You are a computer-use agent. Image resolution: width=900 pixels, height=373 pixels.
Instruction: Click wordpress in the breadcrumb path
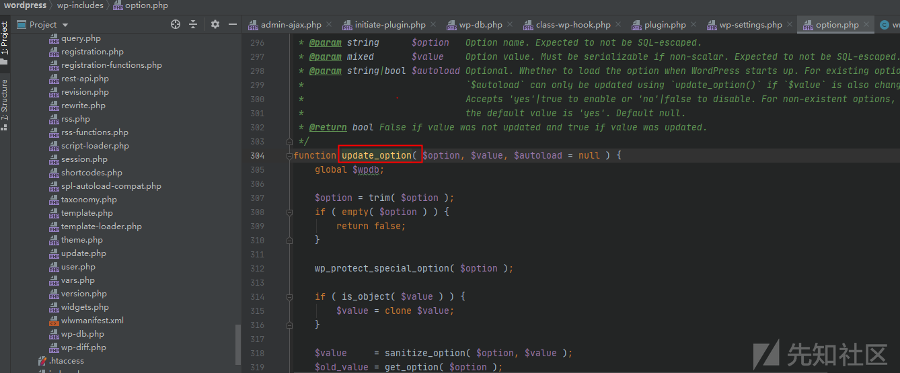coord(26,5)
